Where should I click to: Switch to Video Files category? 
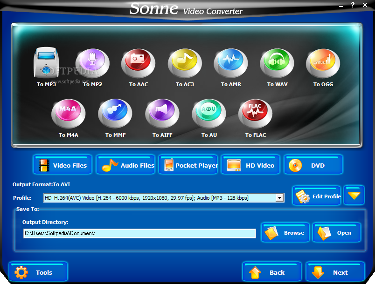click(x=62, y=165)
